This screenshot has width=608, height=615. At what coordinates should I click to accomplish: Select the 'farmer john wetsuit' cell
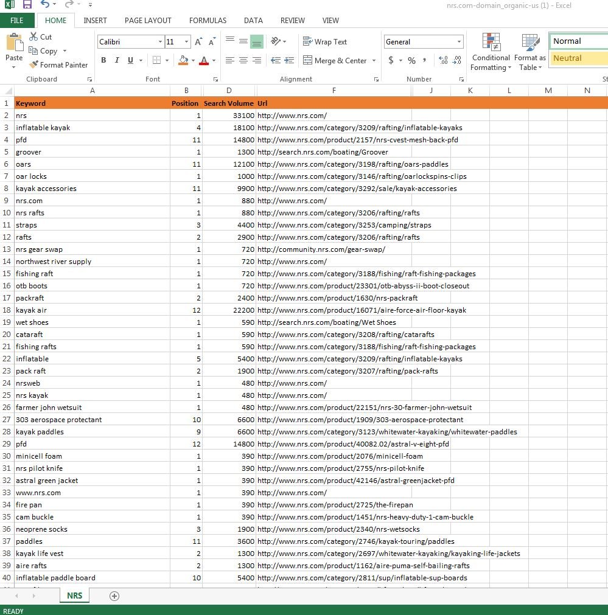point(93,408)
